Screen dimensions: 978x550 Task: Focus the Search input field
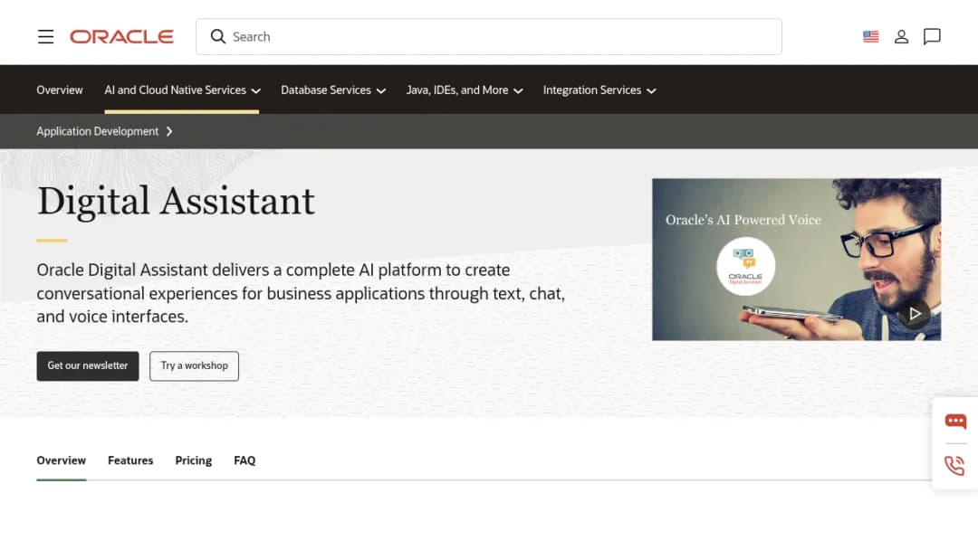(x=488, y=37)
